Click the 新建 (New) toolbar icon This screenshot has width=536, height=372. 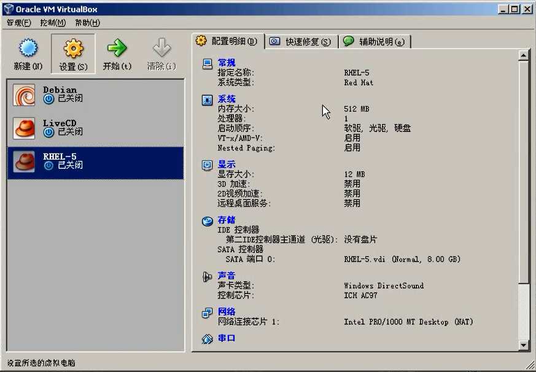click(x=28, y=47)
